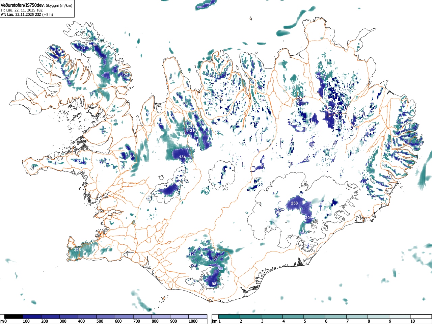Click the 1–2 km dark teal swatch

pos(230,317)
